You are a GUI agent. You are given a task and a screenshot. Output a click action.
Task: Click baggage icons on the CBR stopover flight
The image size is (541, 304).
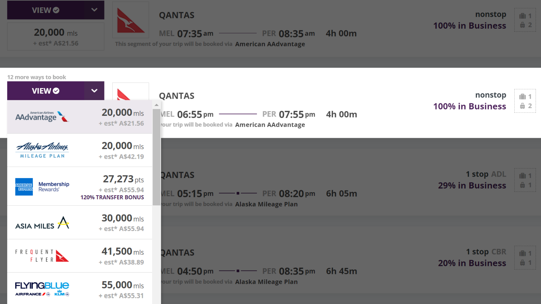tap(525, 258)
